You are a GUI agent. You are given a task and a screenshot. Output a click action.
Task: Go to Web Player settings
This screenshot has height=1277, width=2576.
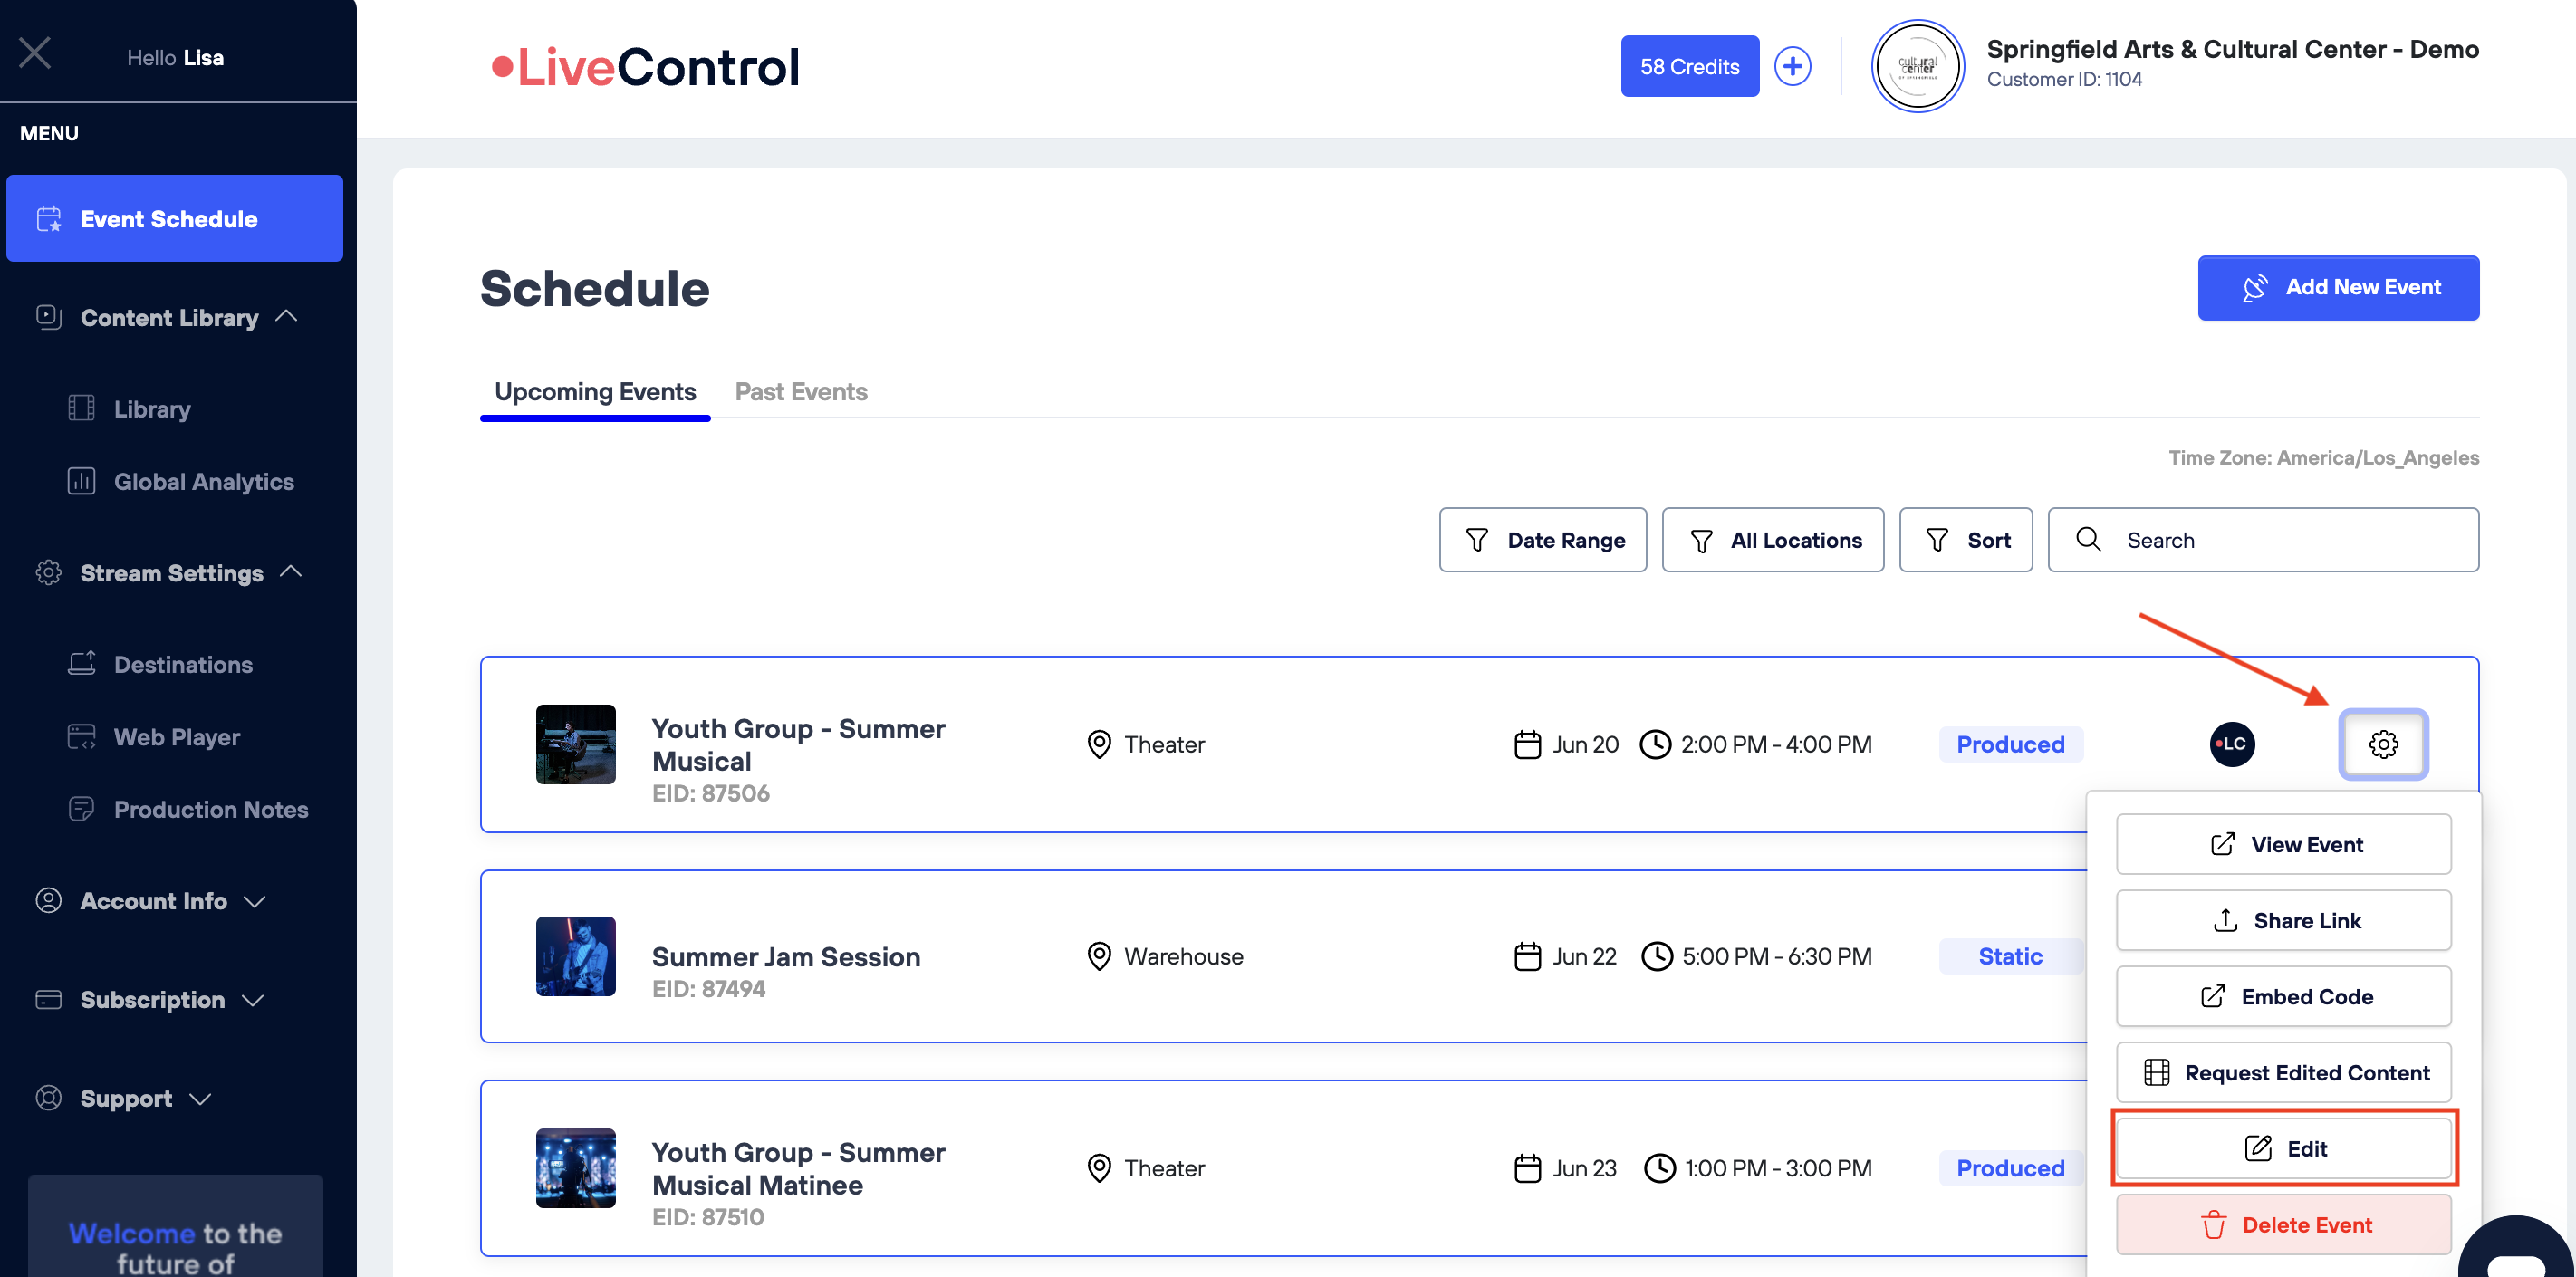click(177, 737)
